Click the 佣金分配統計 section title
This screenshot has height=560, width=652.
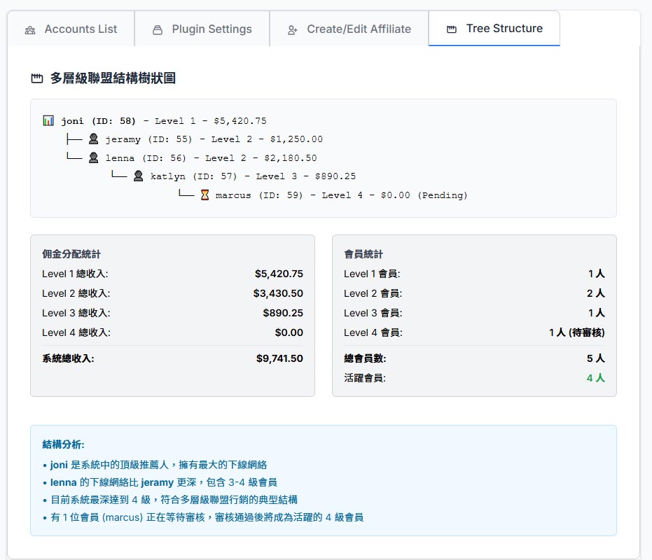[x=71, y=254]
